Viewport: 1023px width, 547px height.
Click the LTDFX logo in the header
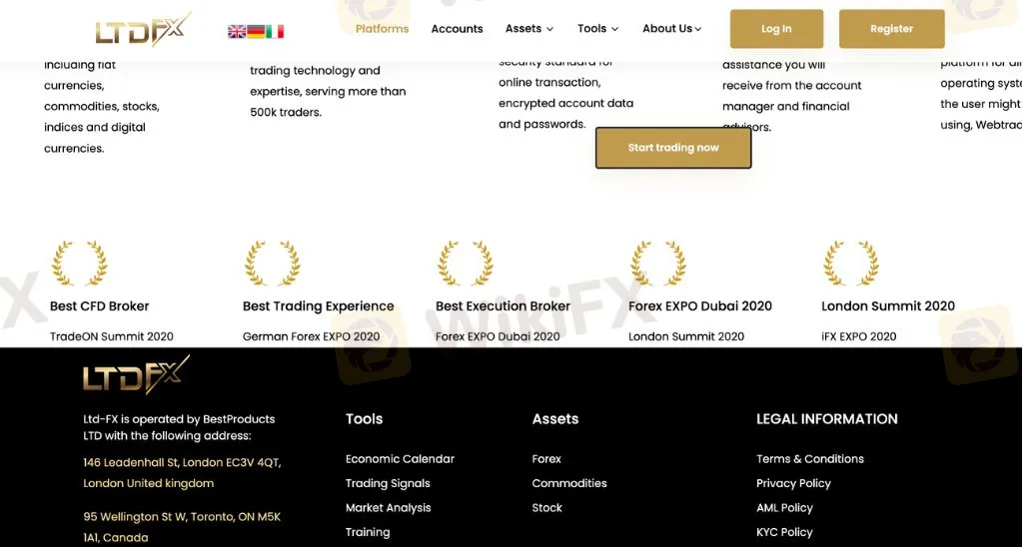click(x=144, y=29)
